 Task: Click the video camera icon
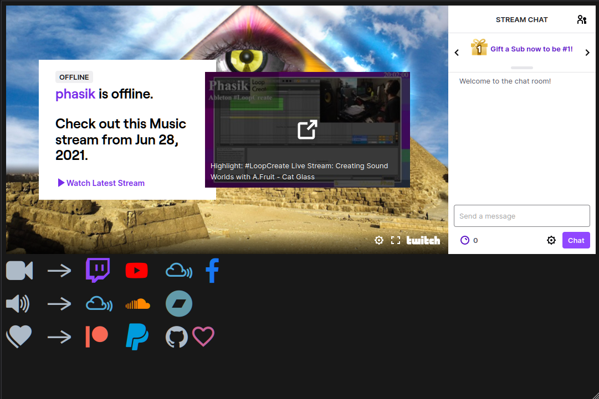point(19,271)
